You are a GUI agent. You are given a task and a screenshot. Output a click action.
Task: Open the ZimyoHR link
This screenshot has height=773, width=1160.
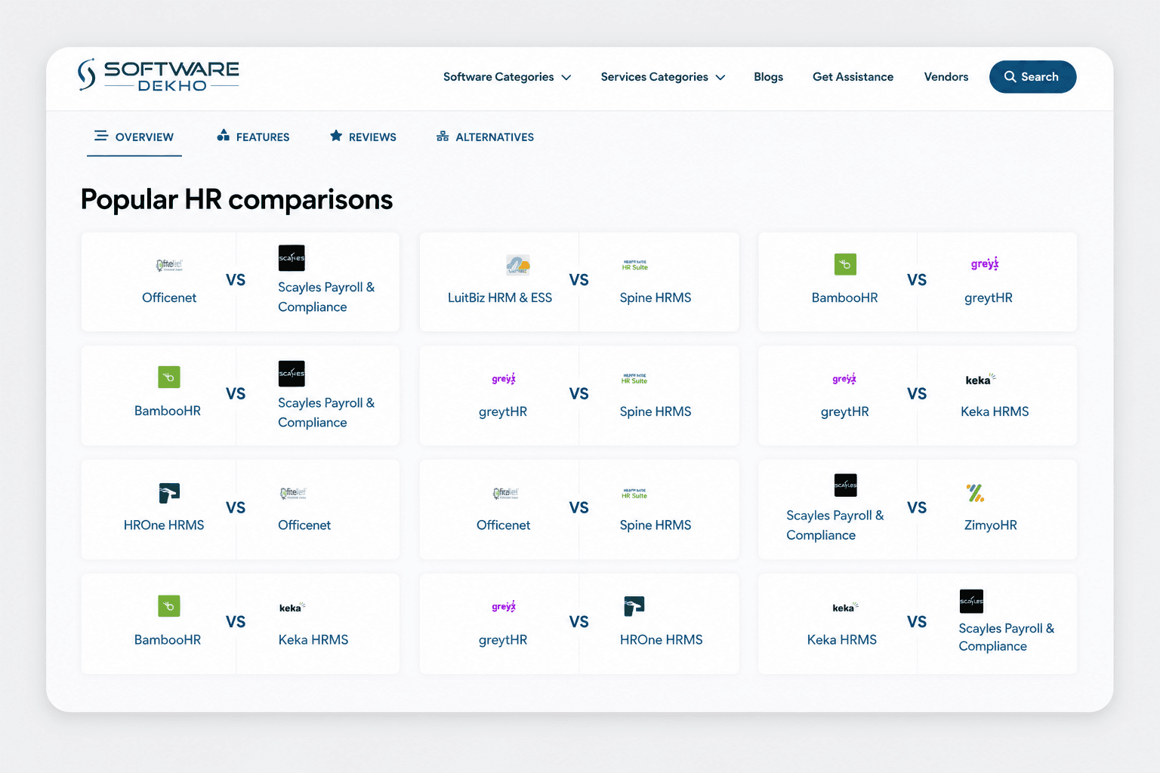(991, 525)
